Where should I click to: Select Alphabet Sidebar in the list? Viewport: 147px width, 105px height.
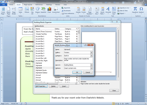[42, 73]
